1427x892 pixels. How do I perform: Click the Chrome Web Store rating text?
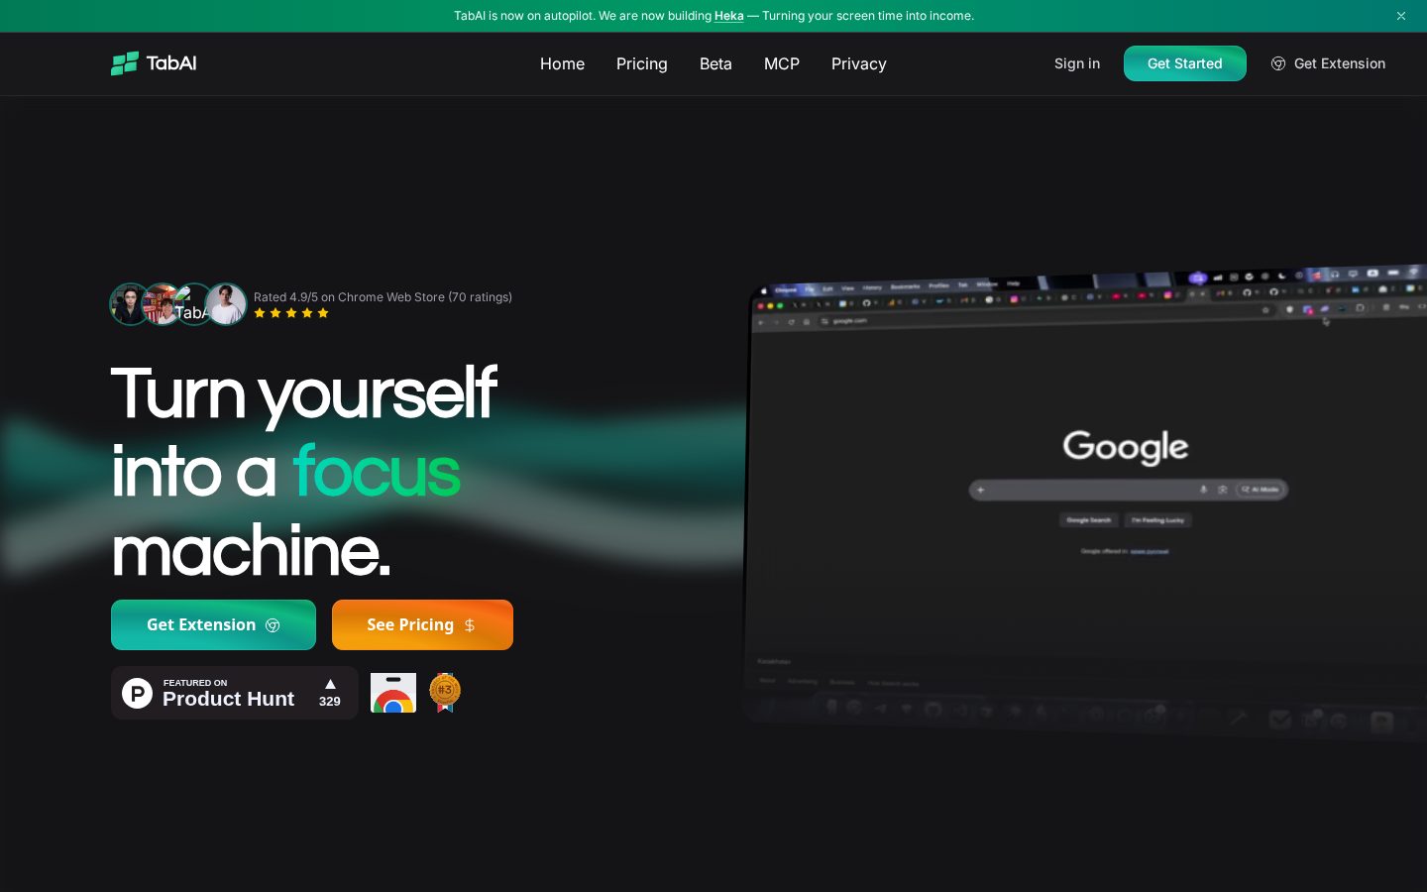click(x=383, y=297)
